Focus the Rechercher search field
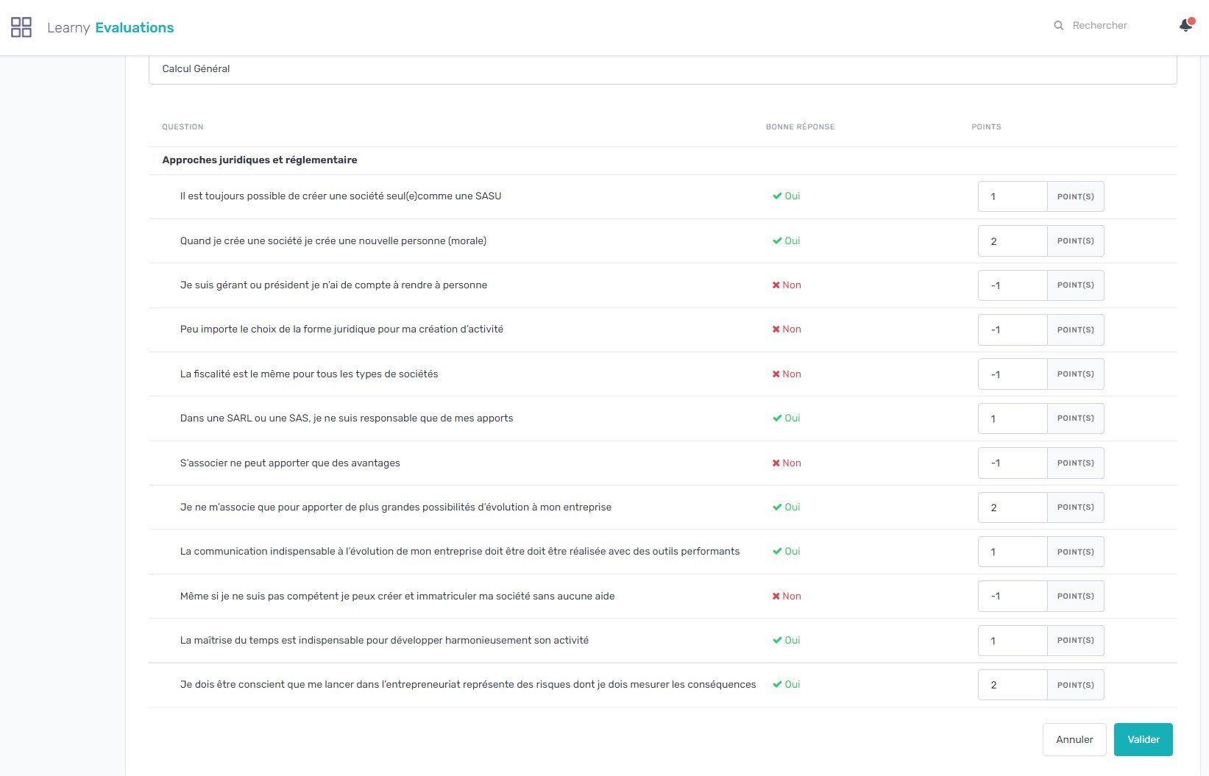This screenshot has width=1209, height=776. pyautogui.click(x=1099, y=26)
